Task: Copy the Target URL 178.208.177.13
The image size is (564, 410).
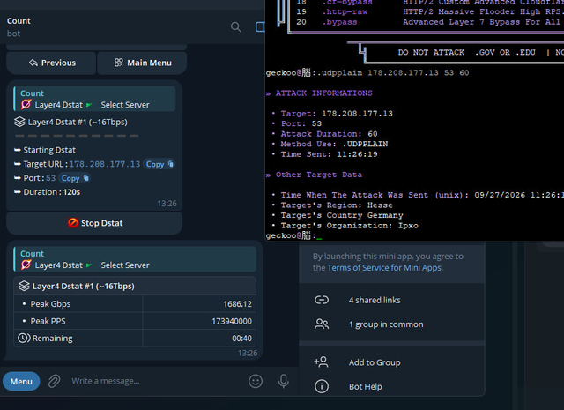Action: [x=159, y=164]
